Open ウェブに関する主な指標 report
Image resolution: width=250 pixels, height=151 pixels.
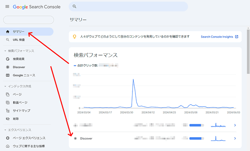tap(29, 146)
